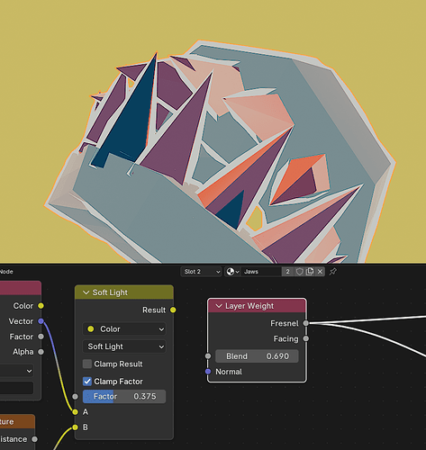Click the material user count 2 button

(x=287, y=272)
